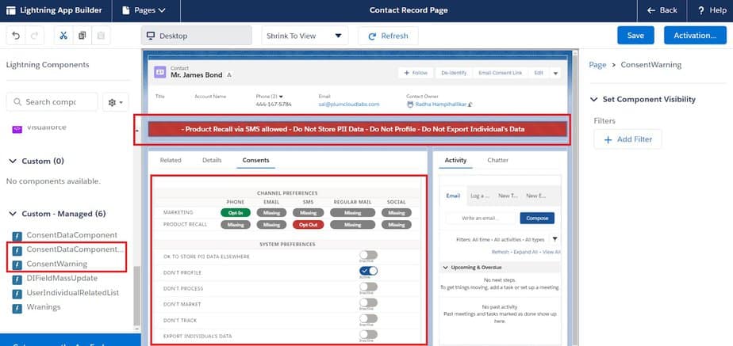
Task: Click the Search components input field
Action: pyautogui.click(x=51, y=102)
